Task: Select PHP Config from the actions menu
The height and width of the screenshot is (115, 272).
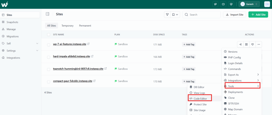Action: [x=241, y=57]
